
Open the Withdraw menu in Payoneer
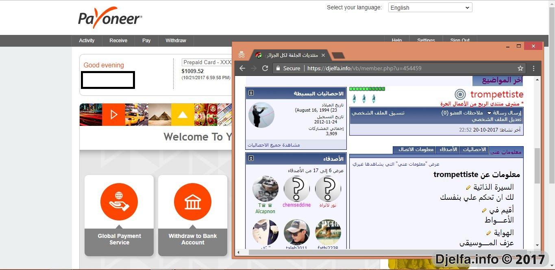click(176, 41)
